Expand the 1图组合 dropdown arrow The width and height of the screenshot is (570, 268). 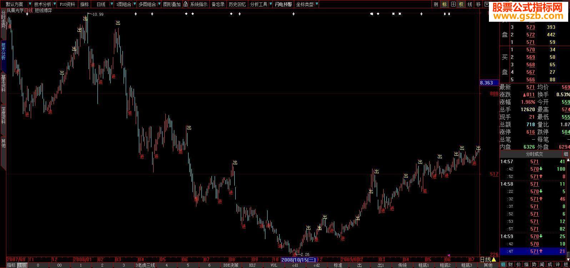(135, 4)
